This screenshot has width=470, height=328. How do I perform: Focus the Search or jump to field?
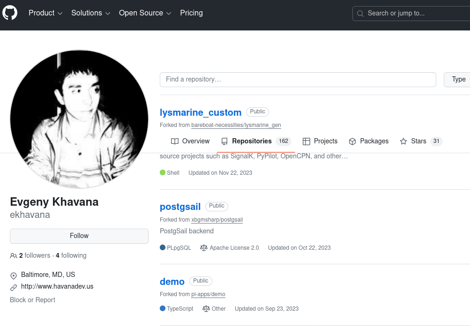[x=411, y=14]
